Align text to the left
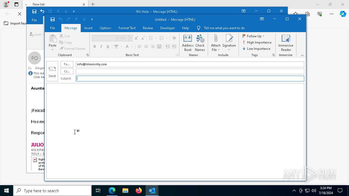The height and width of the screenshot is (196, 349). tap(139, 47)
